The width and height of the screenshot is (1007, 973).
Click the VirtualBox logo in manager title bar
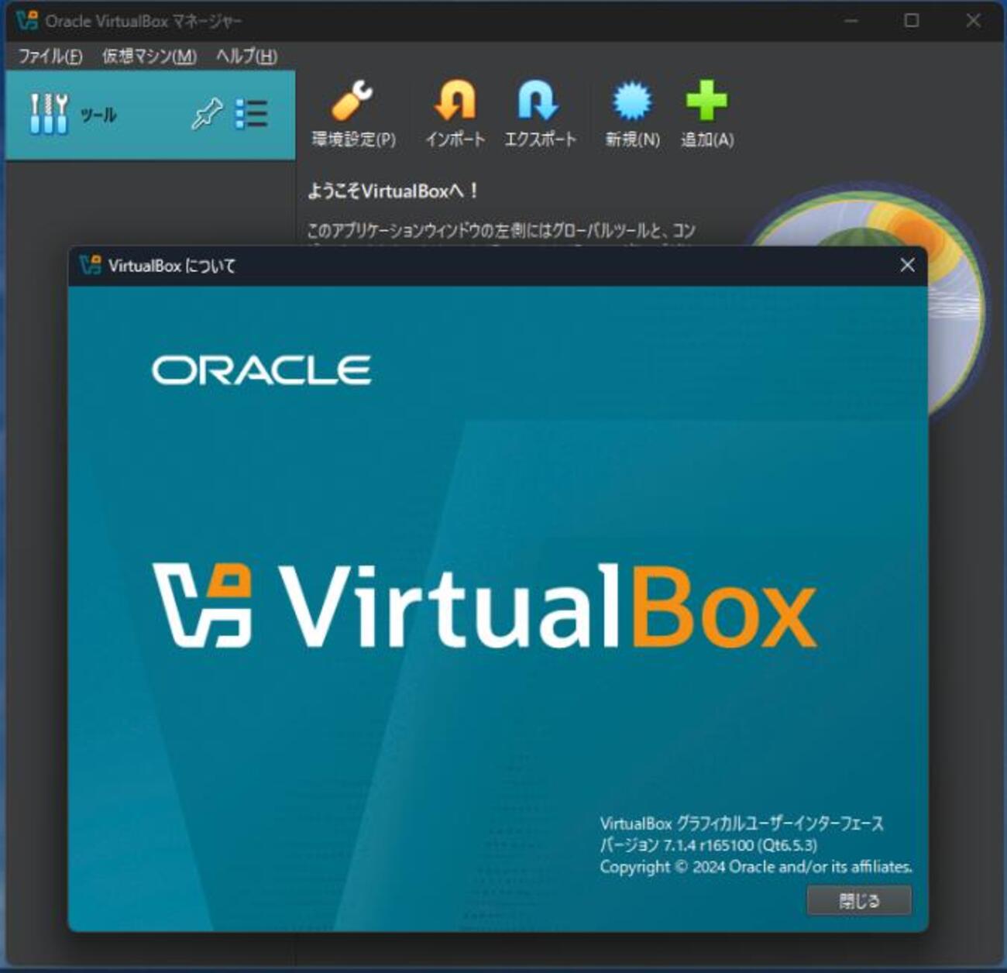click(27, 21)
